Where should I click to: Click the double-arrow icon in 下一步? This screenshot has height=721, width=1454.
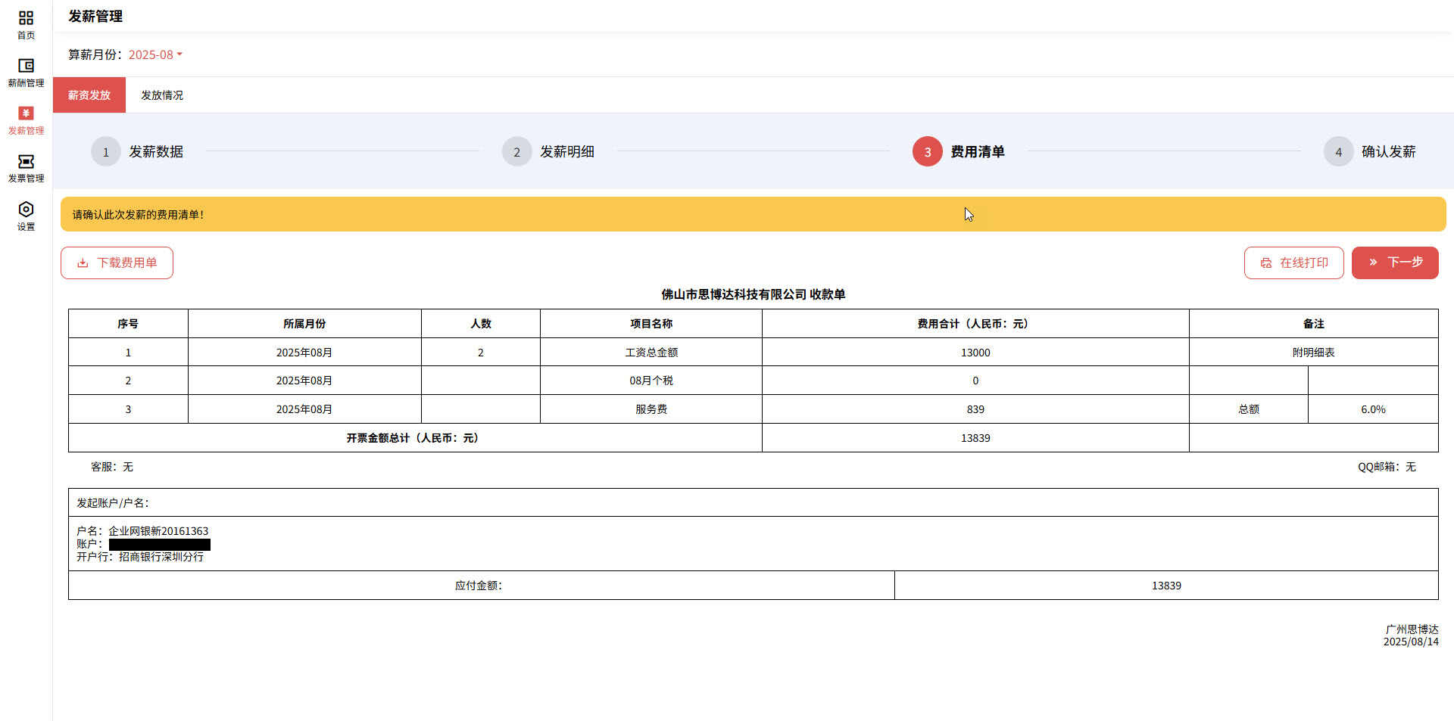[x=1373, y=263]
